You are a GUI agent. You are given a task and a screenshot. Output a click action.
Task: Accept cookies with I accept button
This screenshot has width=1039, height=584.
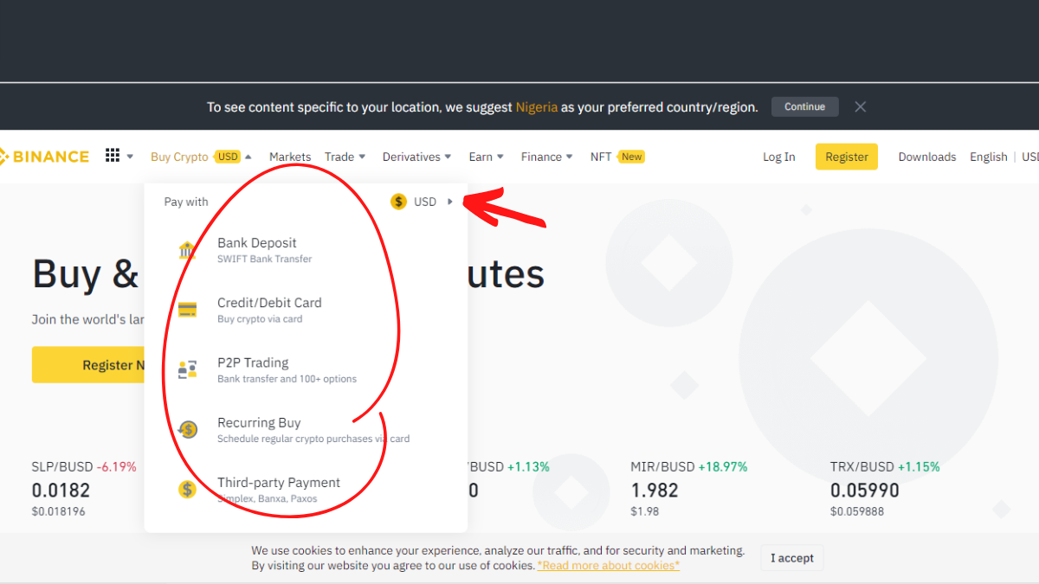click(792, 558)
